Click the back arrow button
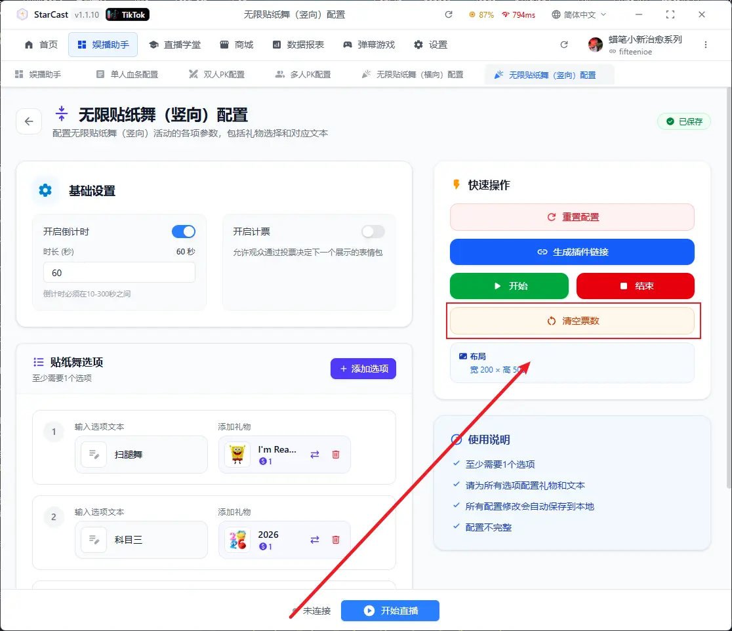732x631 pixels. [x=29, y=121]
